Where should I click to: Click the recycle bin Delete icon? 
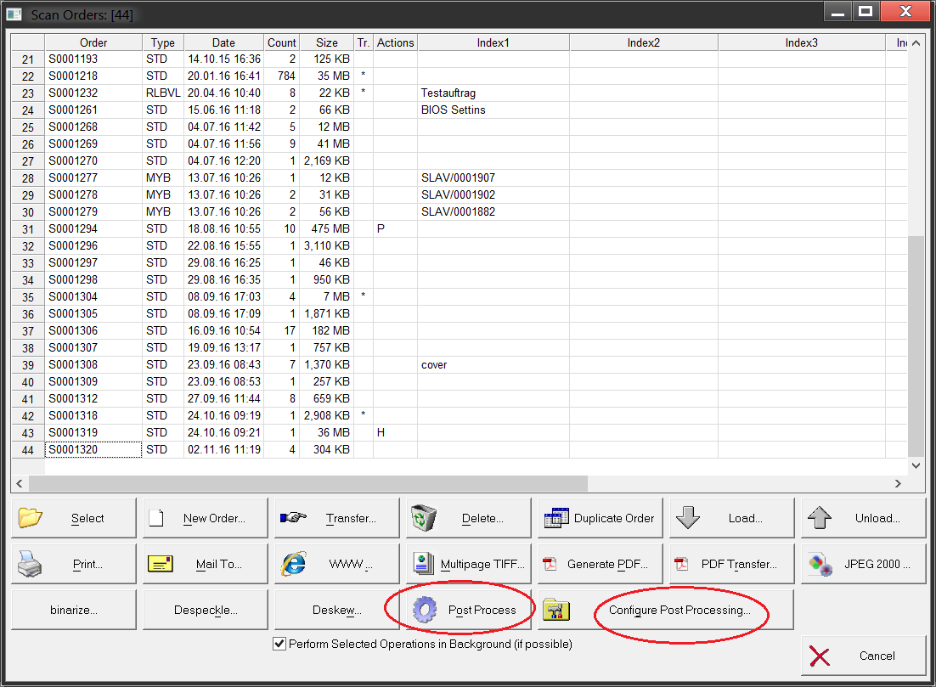(x=423, y=517)
